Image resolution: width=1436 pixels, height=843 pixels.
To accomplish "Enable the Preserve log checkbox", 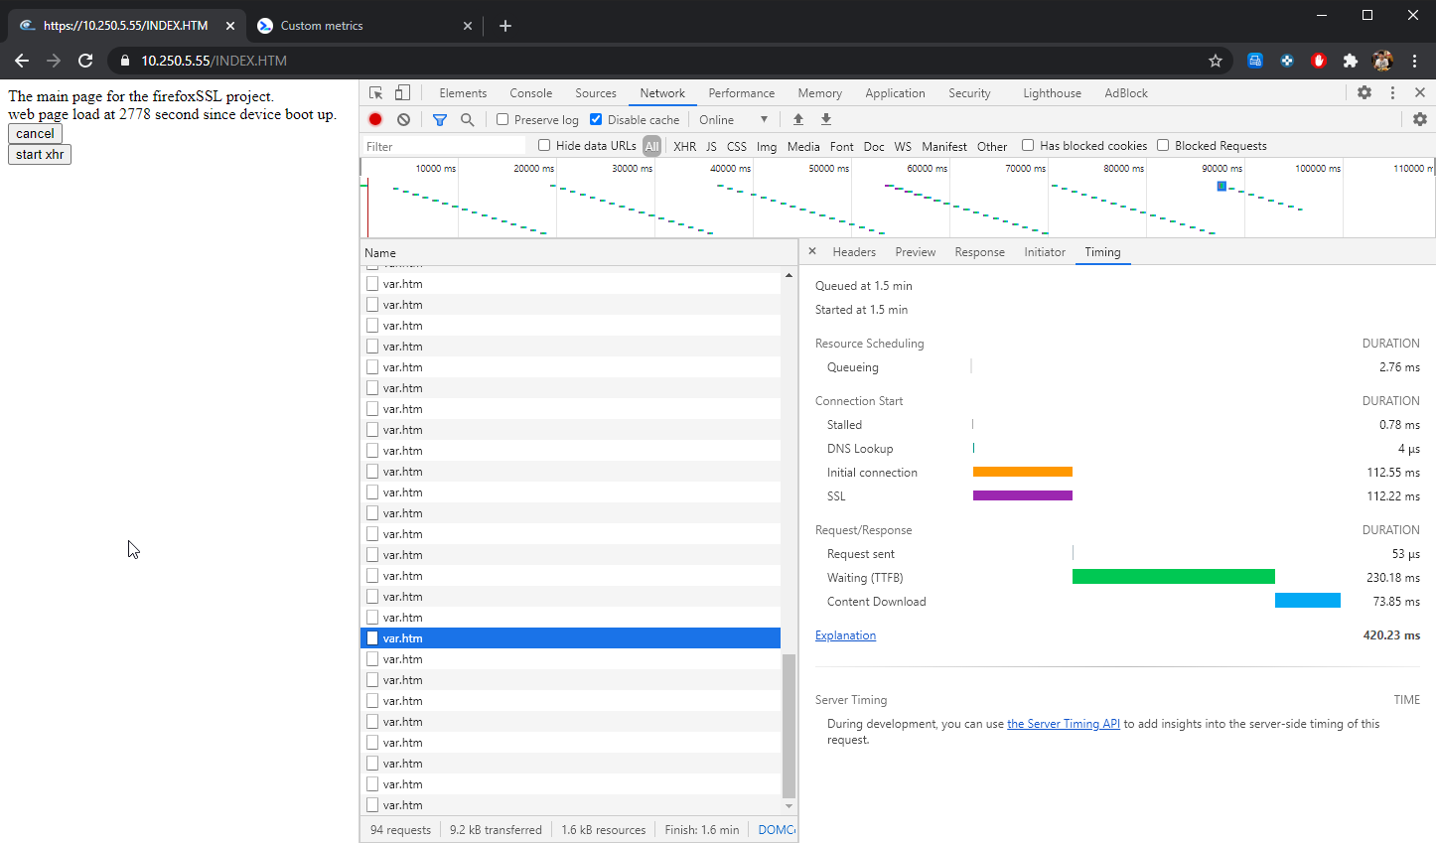I will coord(503,119).
